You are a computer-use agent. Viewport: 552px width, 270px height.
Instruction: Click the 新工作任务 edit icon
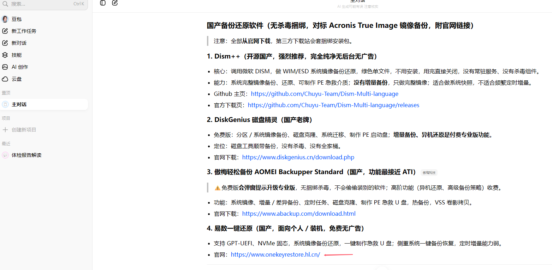5,31
